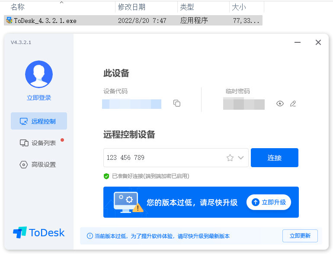Screen dimensions: 333x254
Task: Copy the device code with copy icon
Action: [177, 103]
